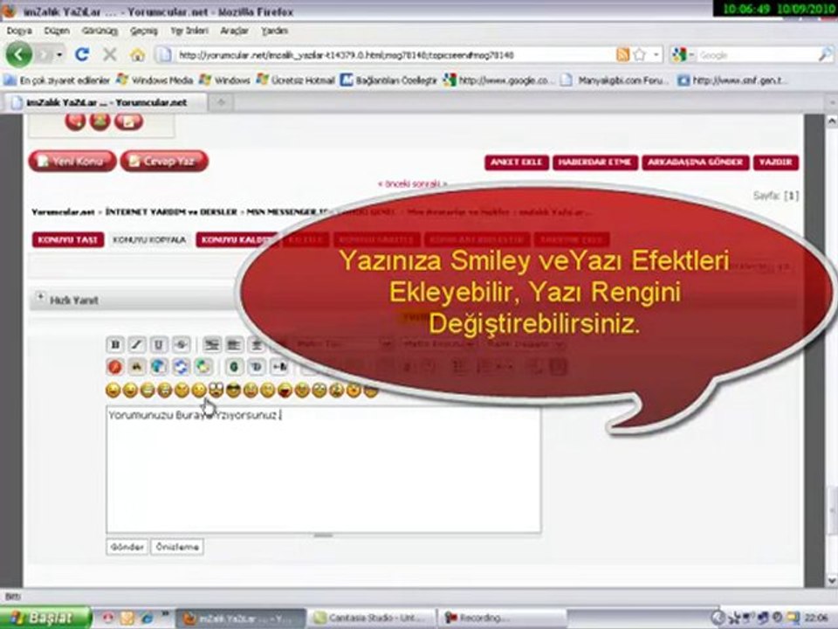The height and width of the screenshot is (629, 838).
Task: Open the Düzen menu
Action: click(58, 31)
